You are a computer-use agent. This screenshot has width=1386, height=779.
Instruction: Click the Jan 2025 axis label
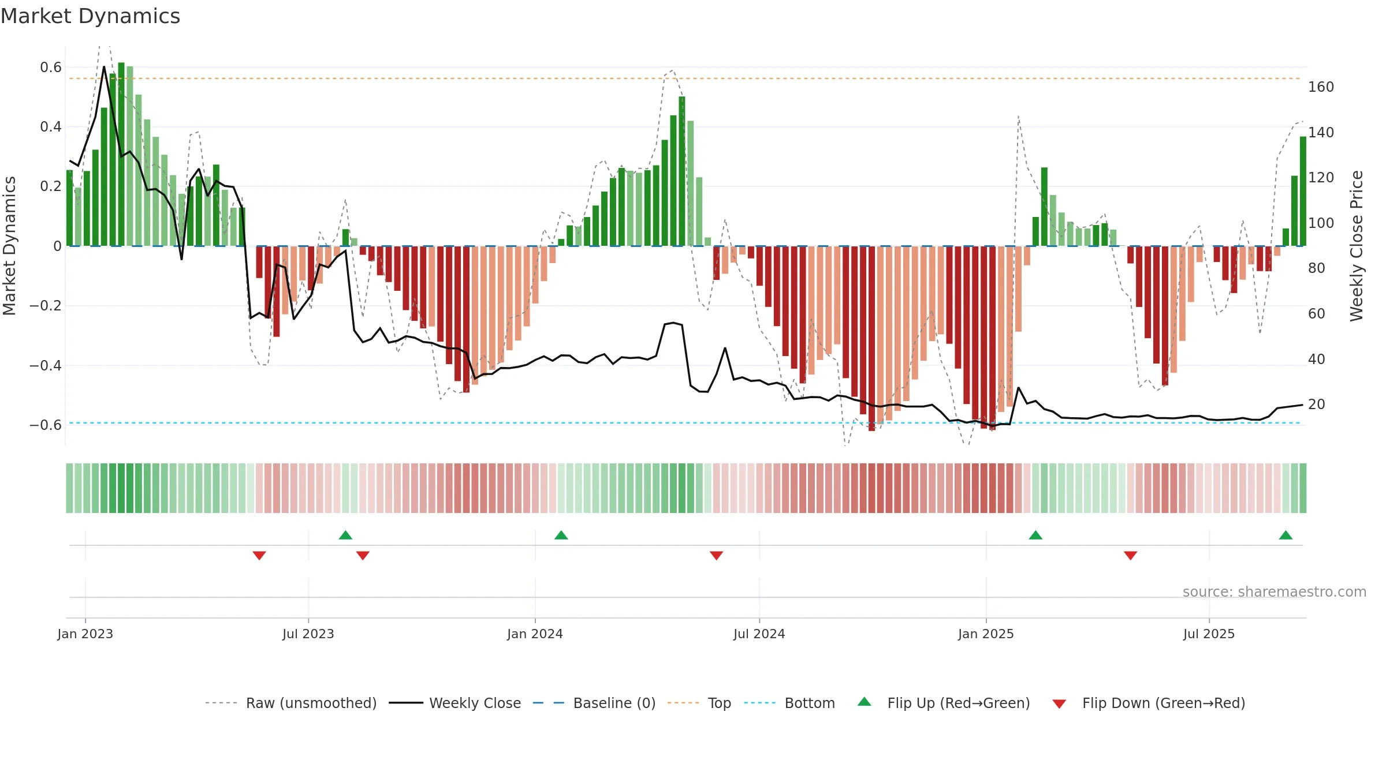tap(986, 634)
